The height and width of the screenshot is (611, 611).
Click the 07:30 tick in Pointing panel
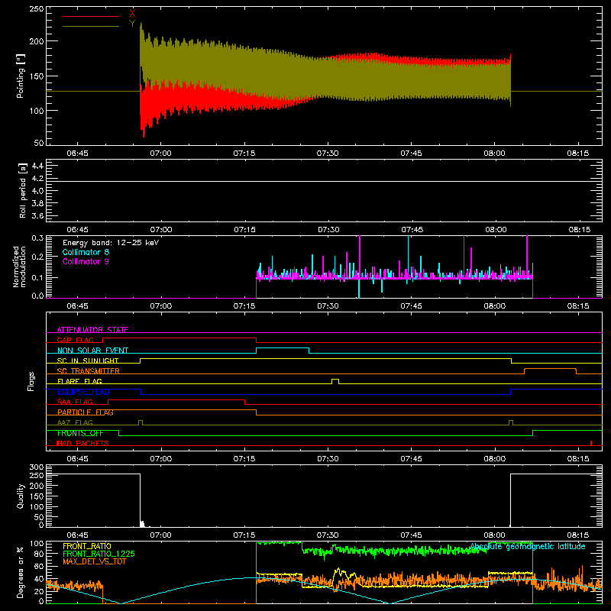pyautogui.click(x=328, y=154)
